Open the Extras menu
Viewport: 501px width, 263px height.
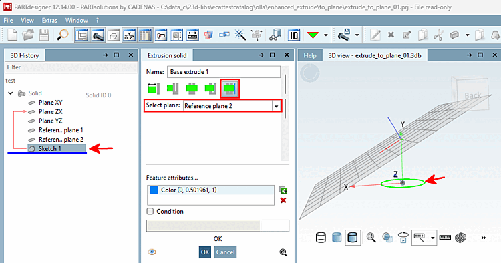tap(49, 21)
